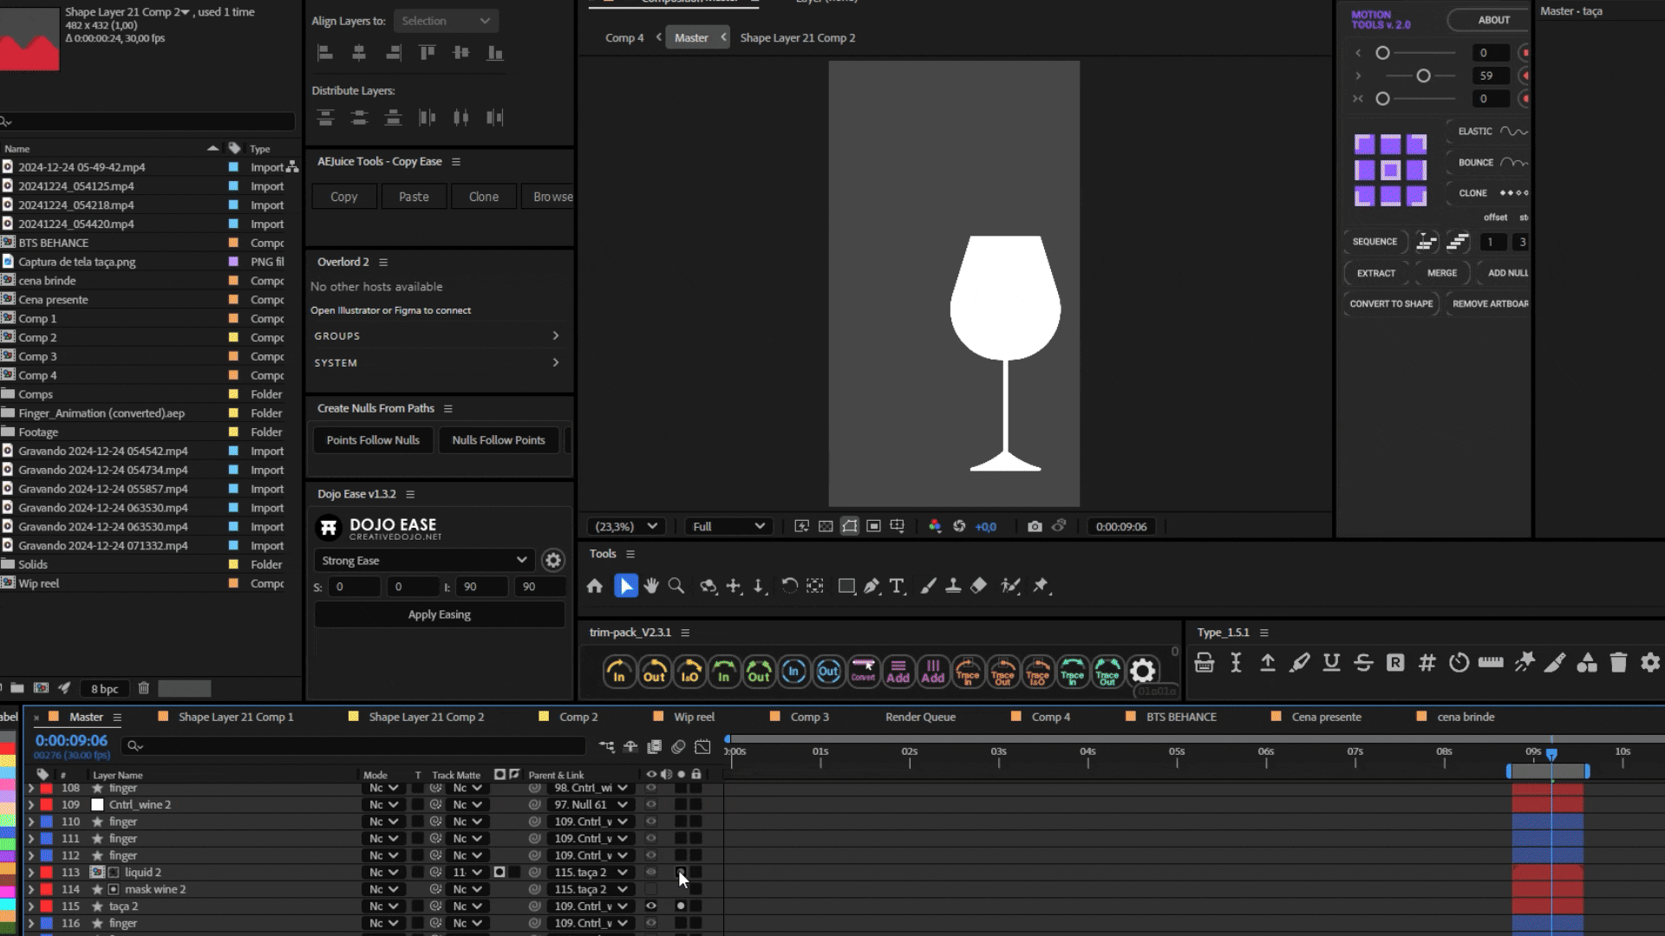This screenshot has height=936, width=1665.
Task: Click align left edges icon
Action: point(325,53)
